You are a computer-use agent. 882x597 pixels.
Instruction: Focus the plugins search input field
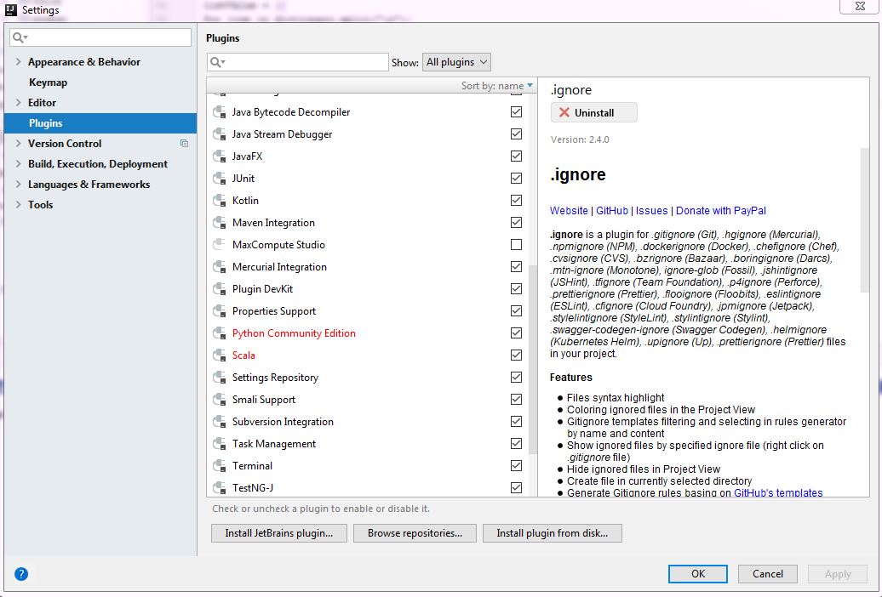coord(298,62)
